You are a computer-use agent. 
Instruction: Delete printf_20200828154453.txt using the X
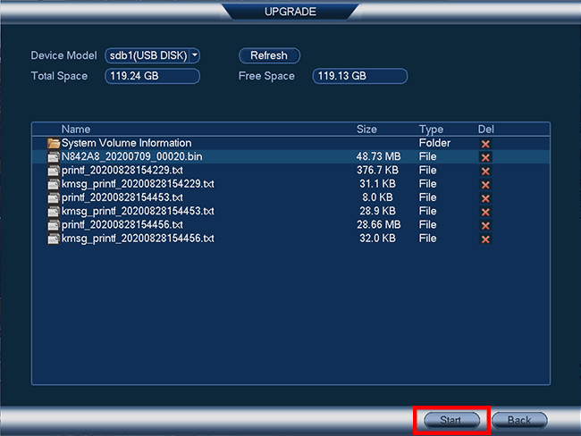click(485, 198)
